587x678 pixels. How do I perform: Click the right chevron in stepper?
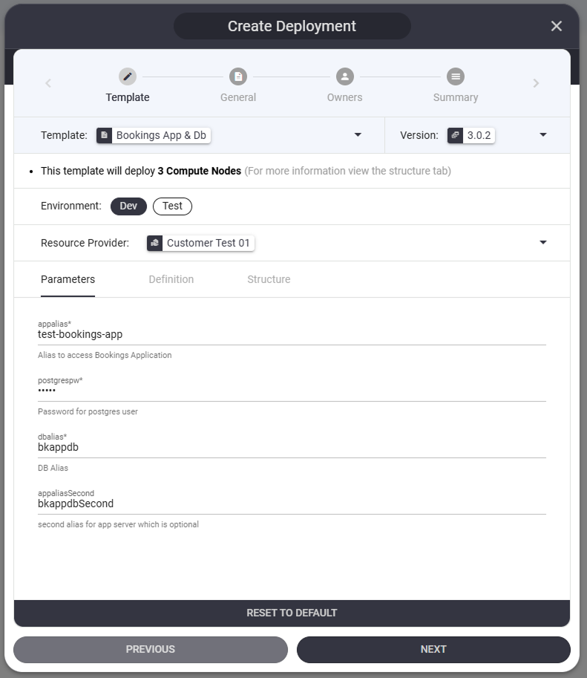coord(536,83)
